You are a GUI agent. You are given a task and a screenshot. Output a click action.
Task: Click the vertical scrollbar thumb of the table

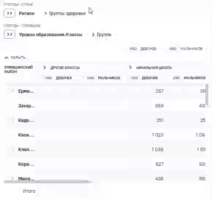(x=207, y=95)
